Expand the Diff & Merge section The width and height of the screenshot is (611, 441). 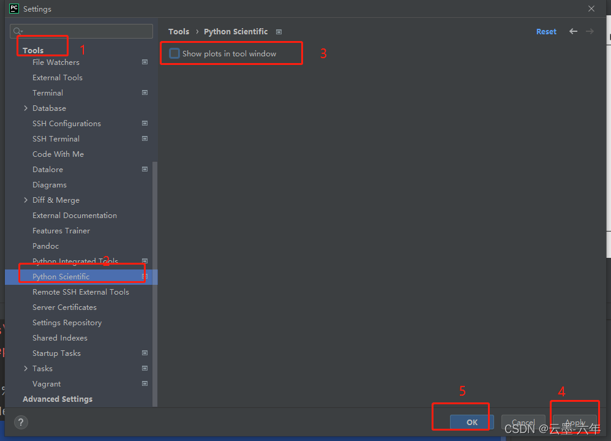pyautogui.click(x=26, y=200)
